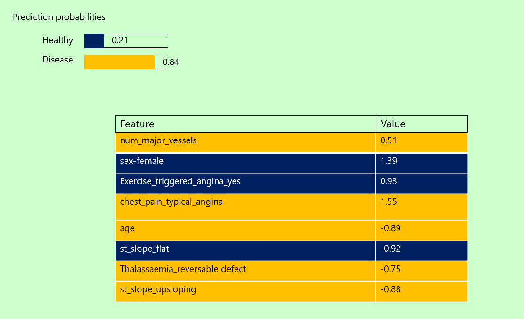
Task: Click the orange Disease probability bar
Action: pos(119,62)
